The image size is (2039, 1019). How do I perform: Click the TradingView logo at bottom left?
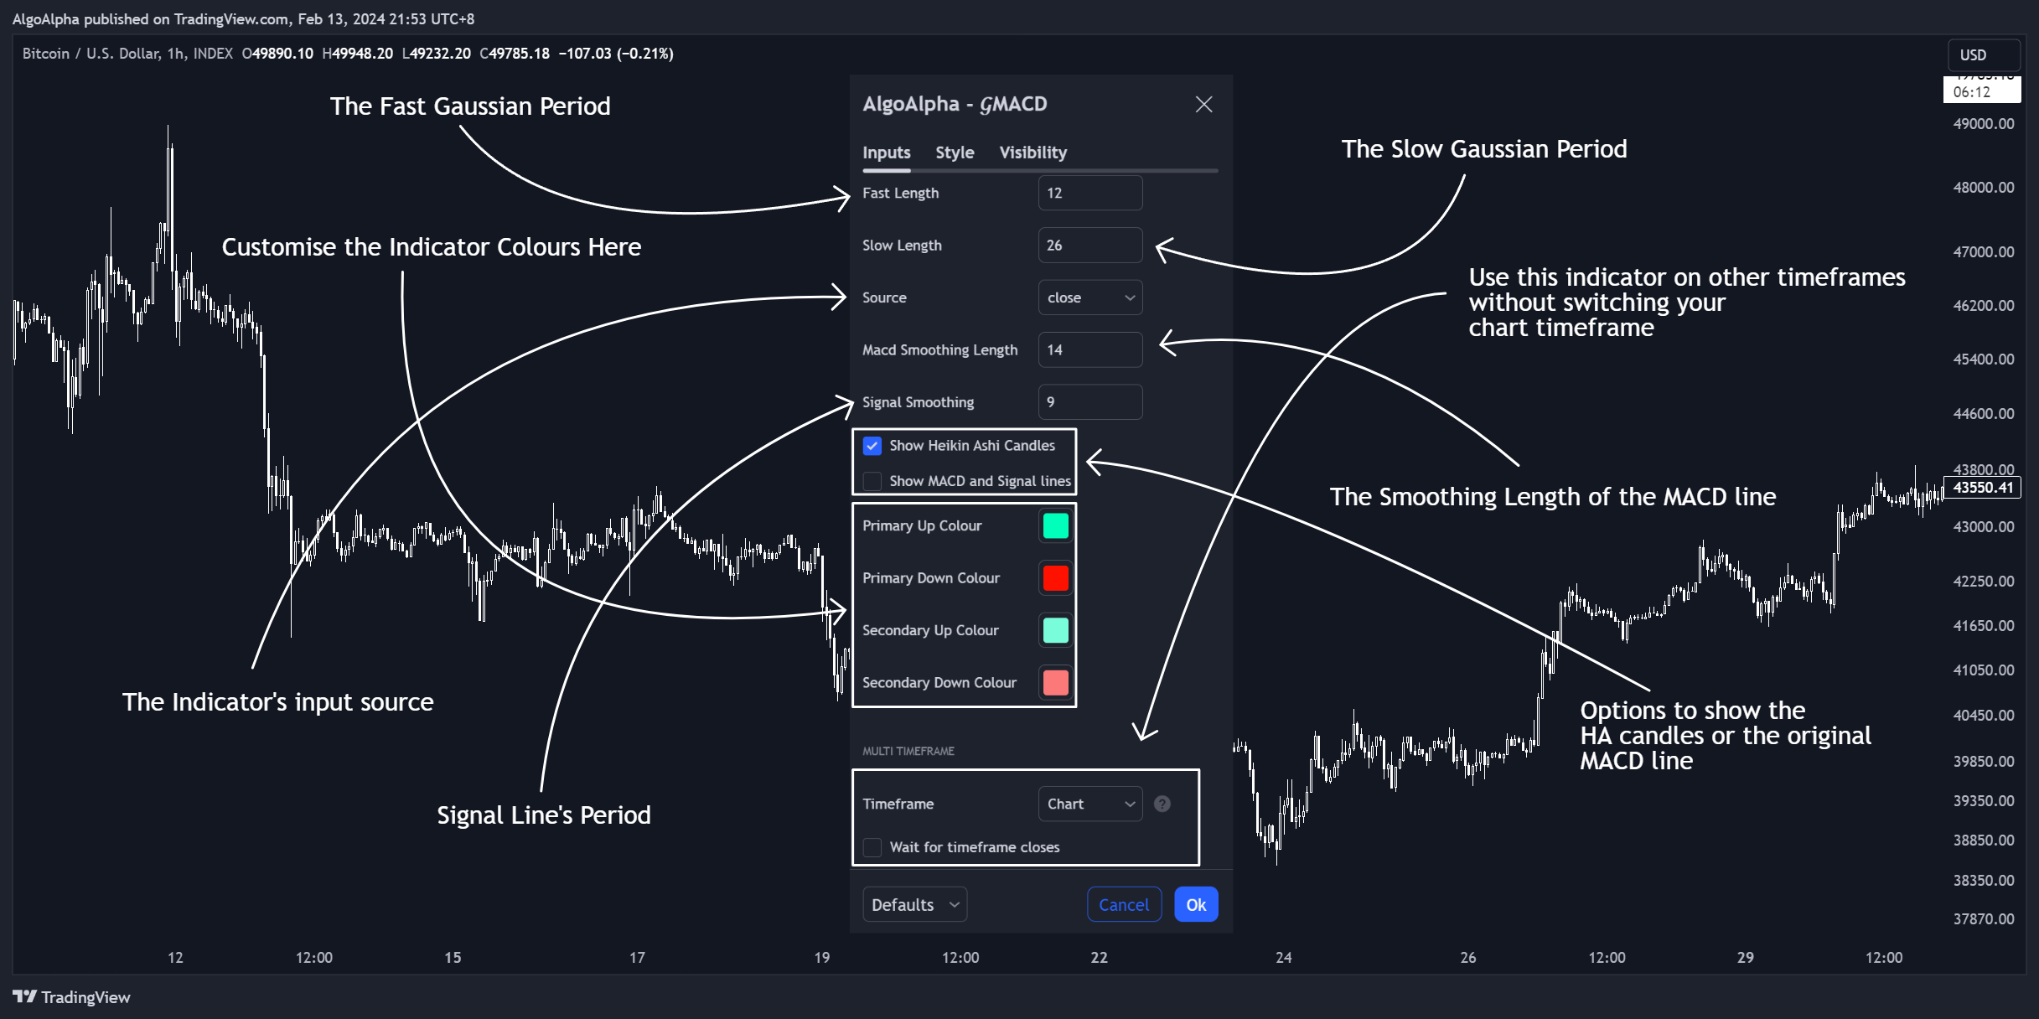pos(72,997)
